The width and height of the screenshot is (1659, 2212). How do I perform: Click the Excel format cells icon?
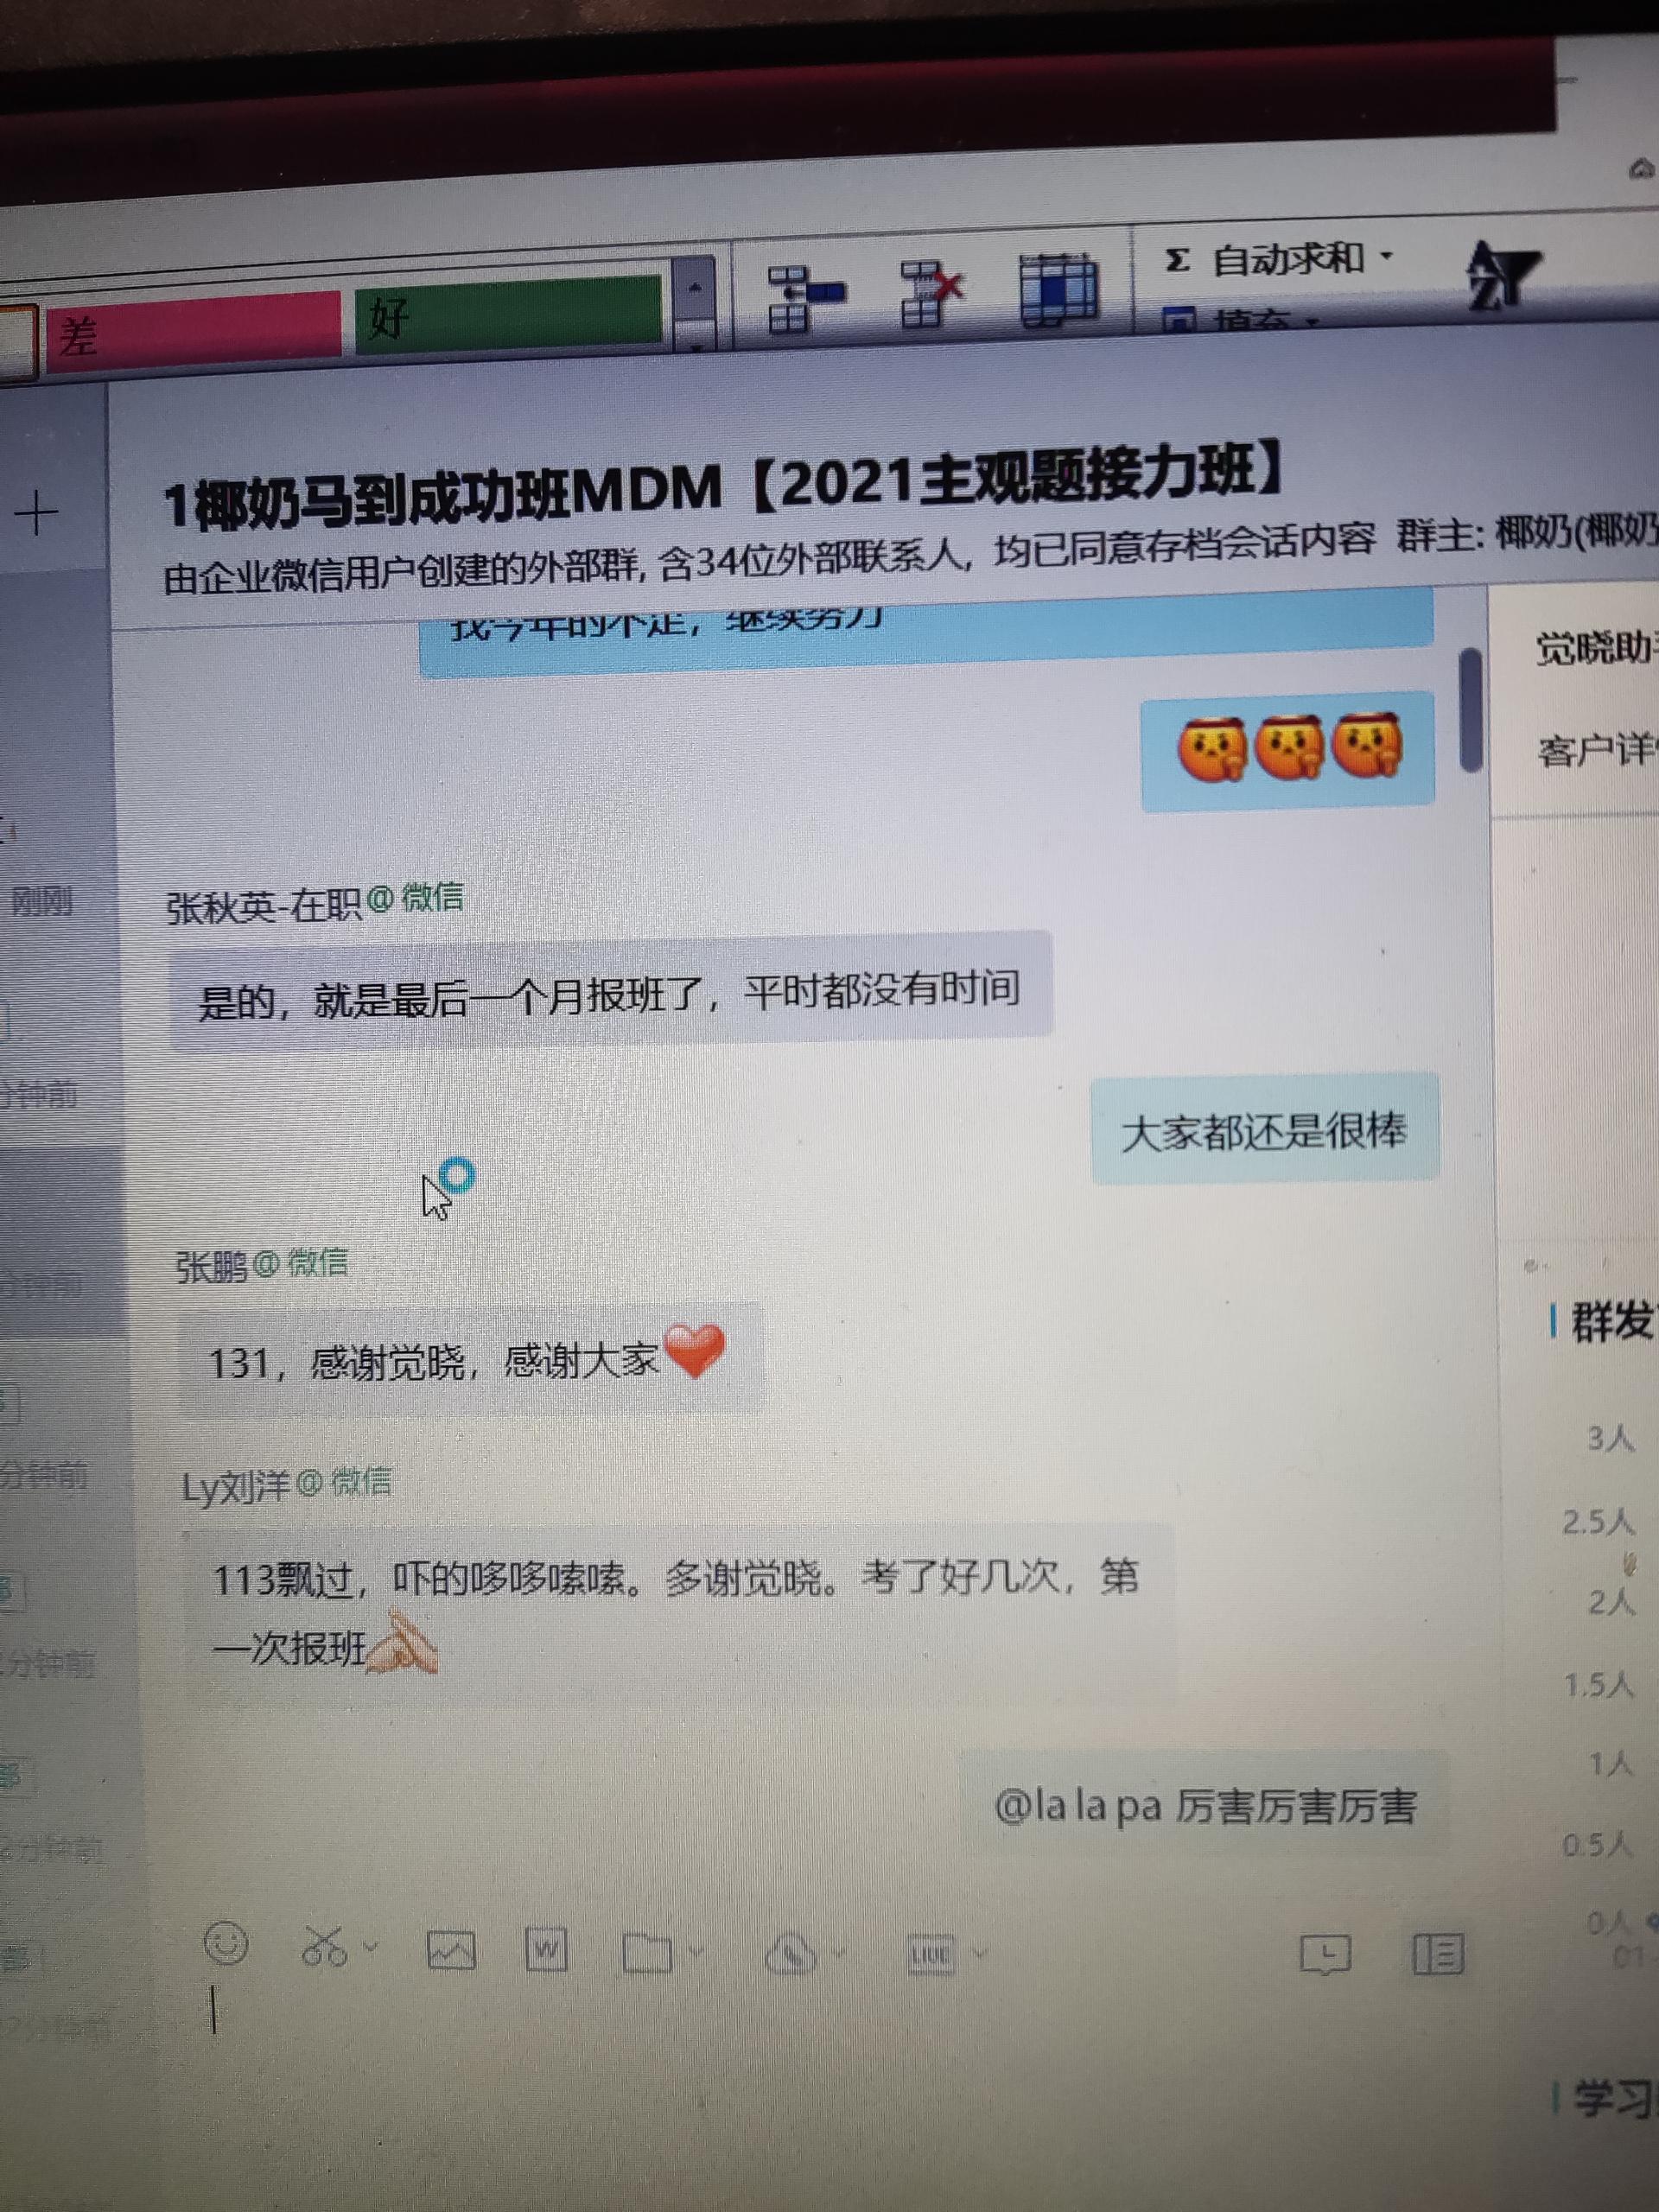click(x=1058, y=289)
